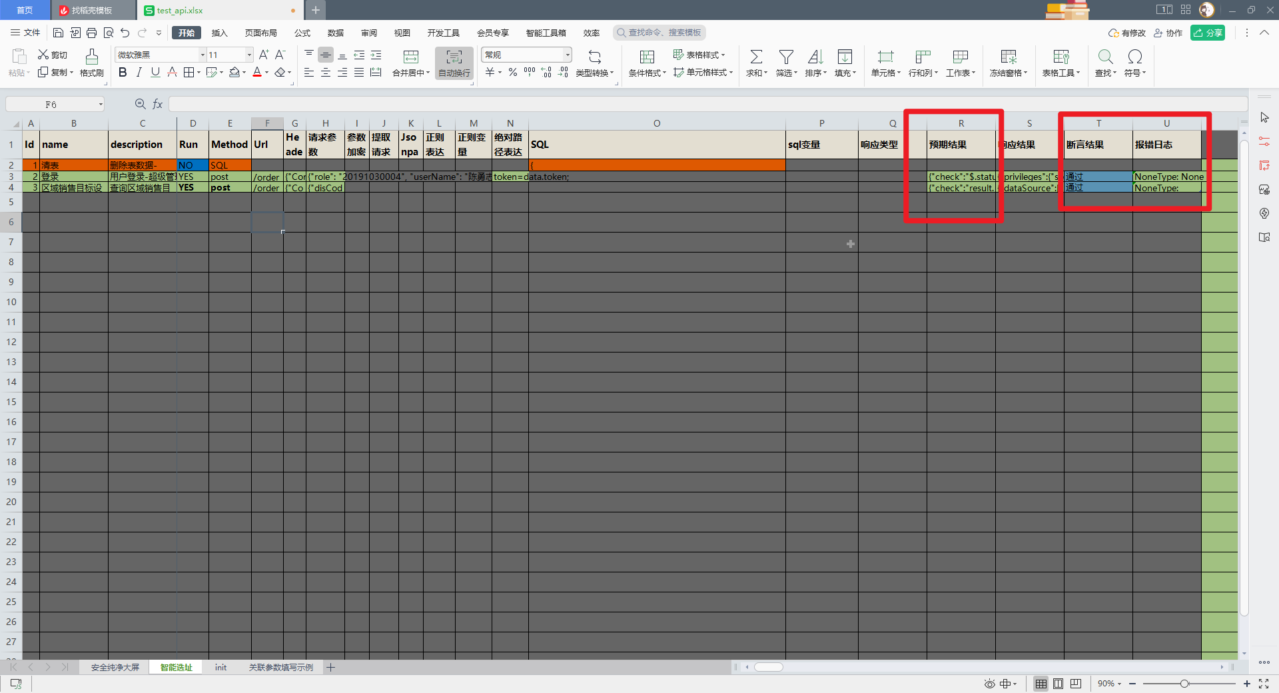
Task: Click the Collaborate (协作) button
Action: coord(1168,33)
